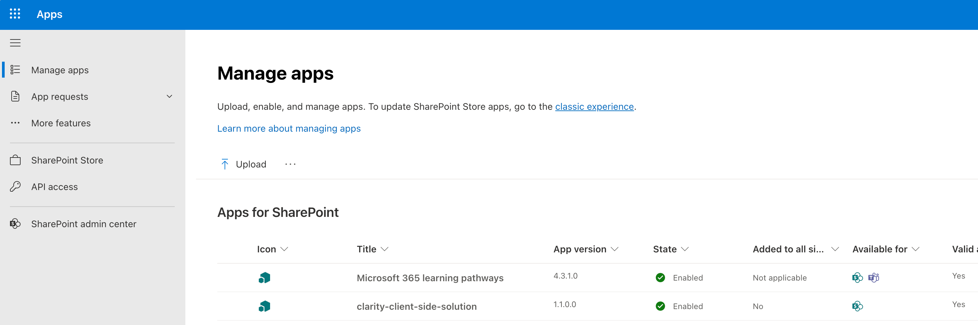Viewport: 978px width, 325px height.
Task: Open the State column filter dropdown
Action: [x=685, y=249]
